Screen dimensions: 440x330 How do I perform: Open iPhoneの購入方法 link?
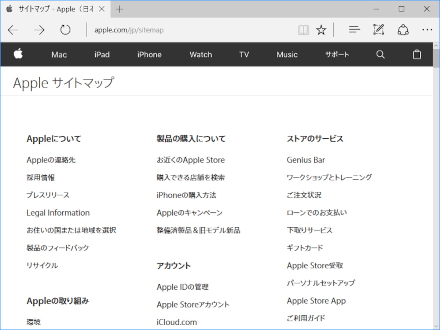[x=186, y=195]
